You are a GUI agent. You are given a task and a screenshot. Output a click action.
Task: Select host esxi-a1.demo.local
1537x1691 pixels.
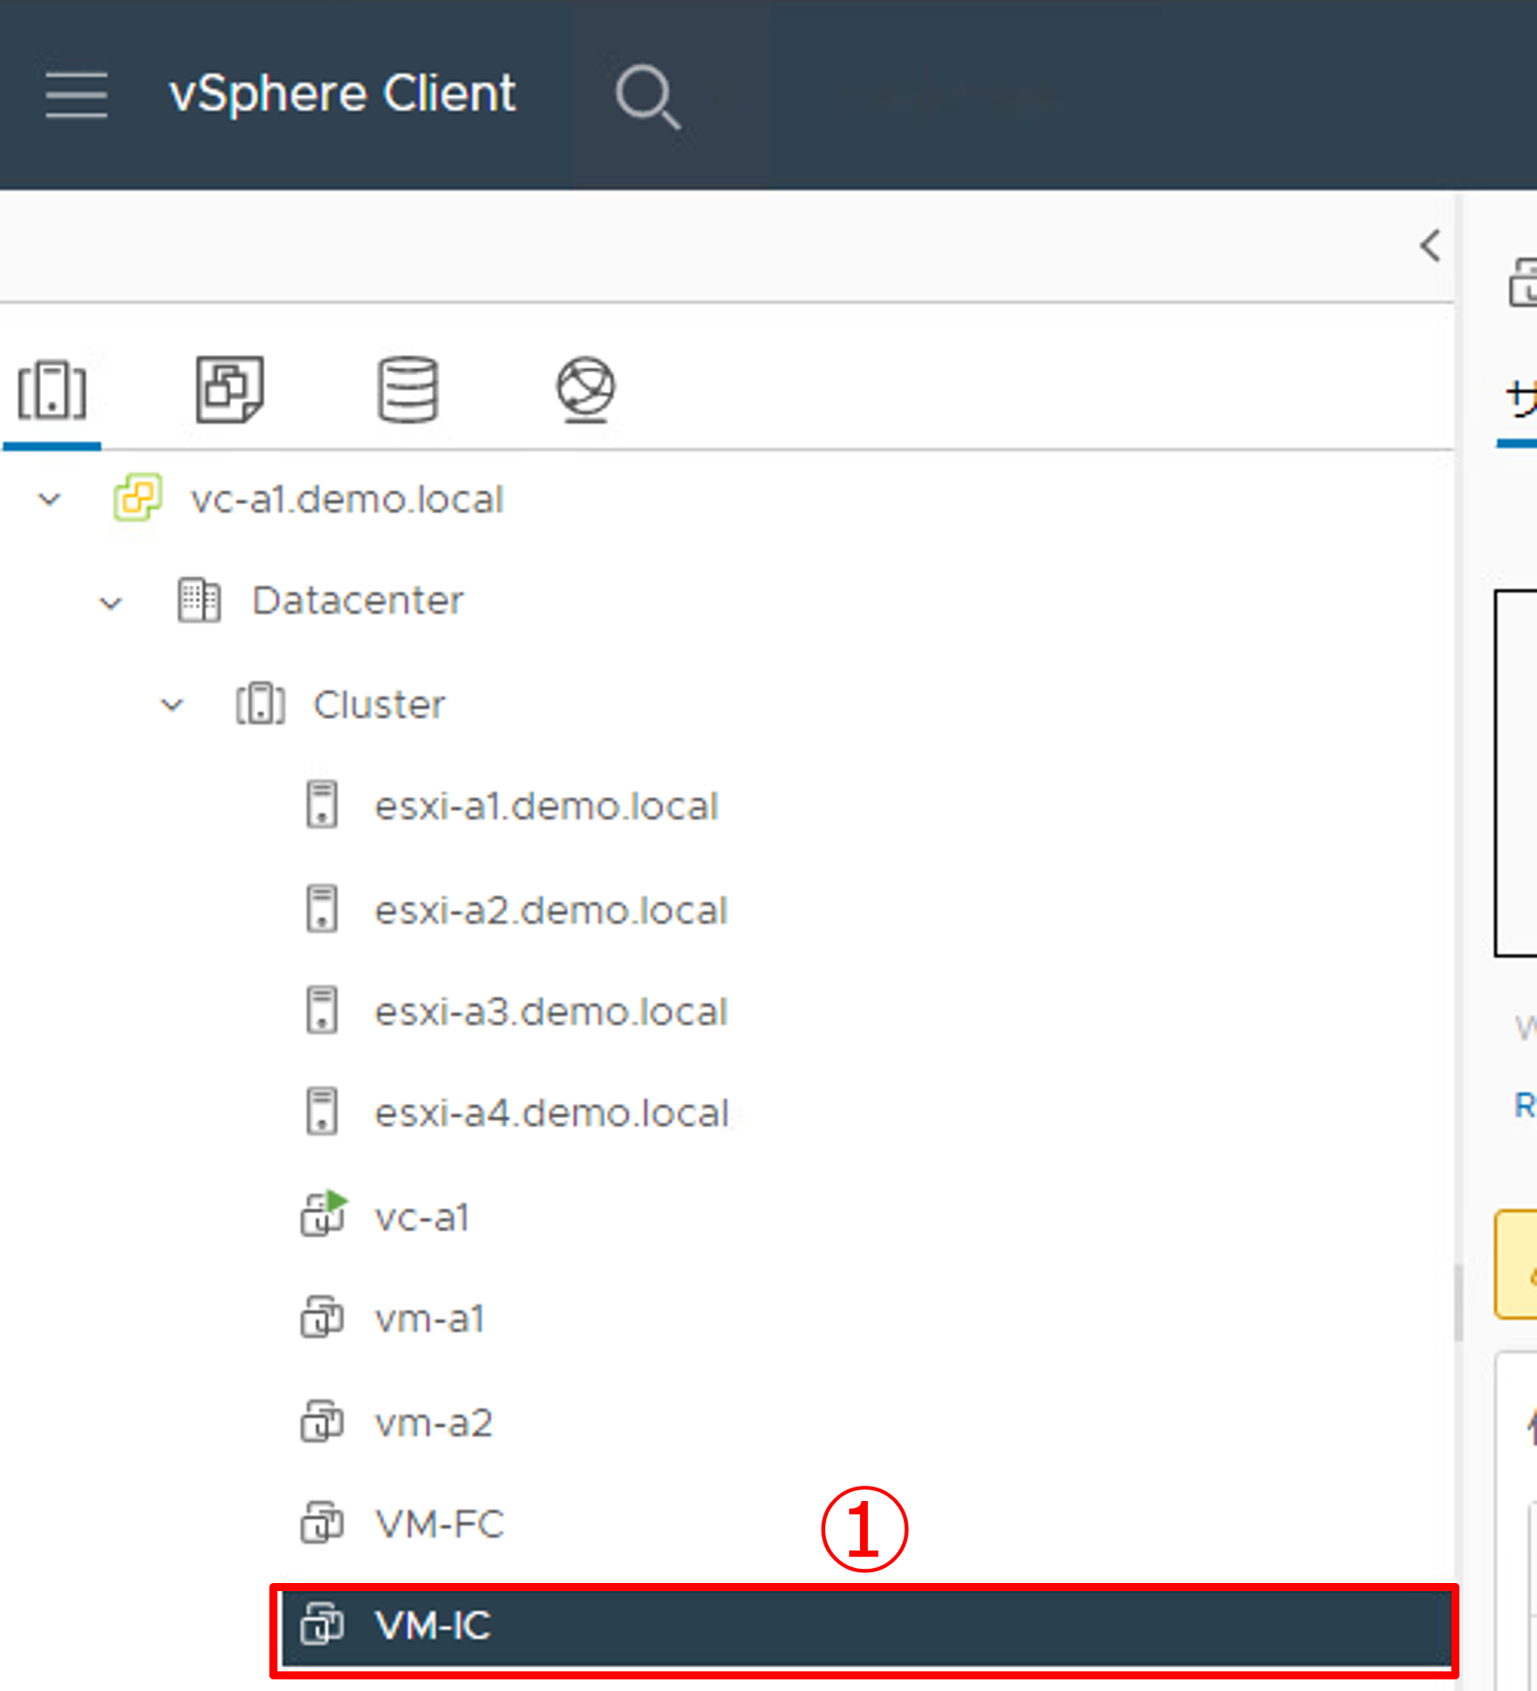(545, 807)
